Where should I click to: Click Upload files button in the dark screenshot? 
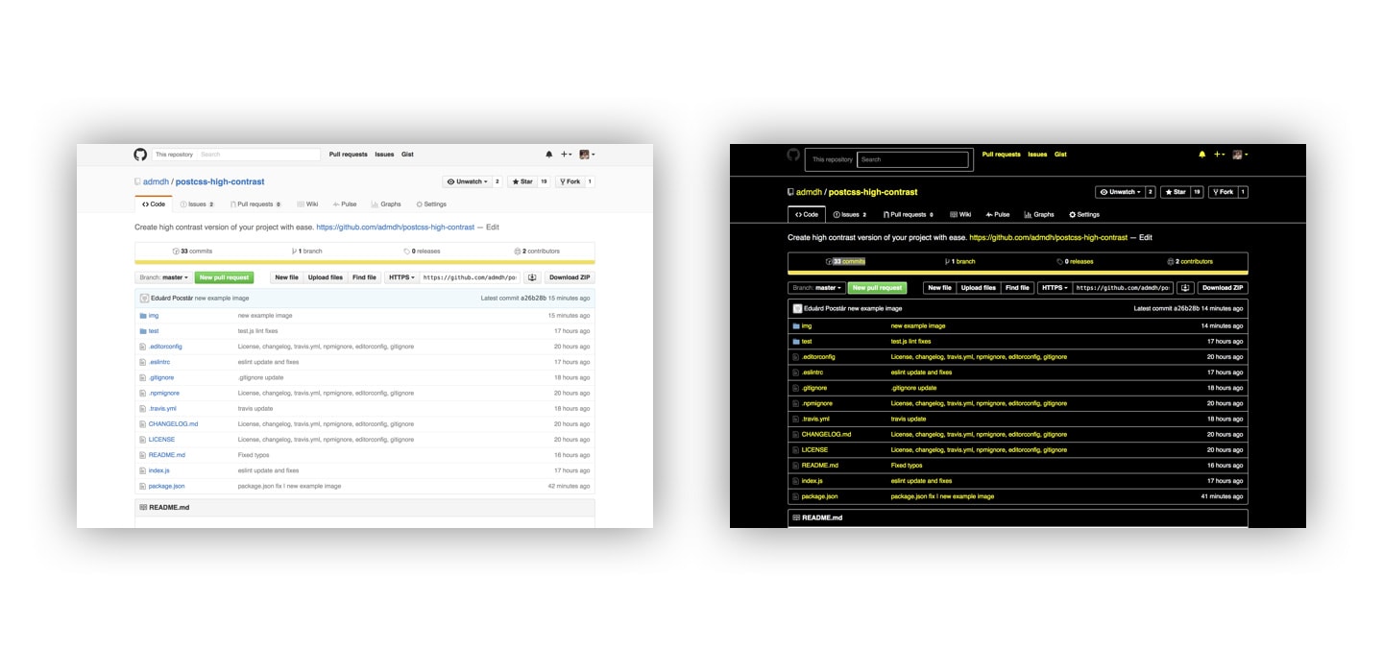pyautogui.click(x=979, y=288)
